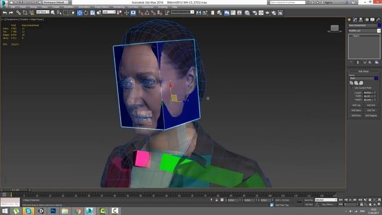
Task: Open the Group menu
Action: (x=33, y=7)
